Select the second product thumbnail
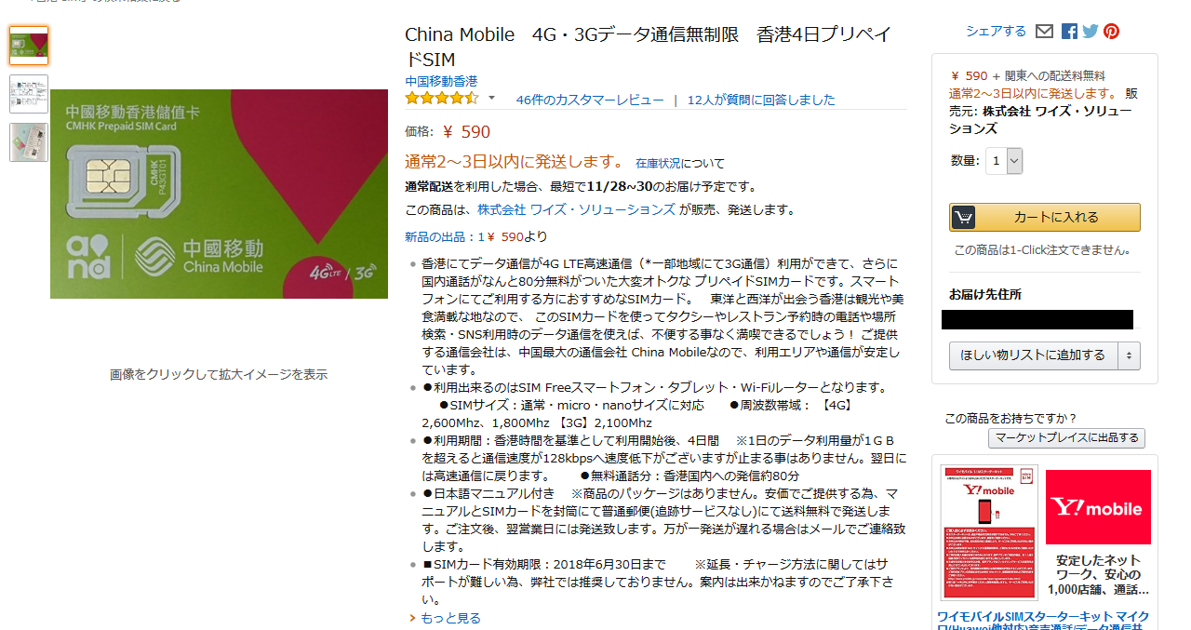This screenshot has height=630, width=1191. pyautogui.click(x=29, y=94)
